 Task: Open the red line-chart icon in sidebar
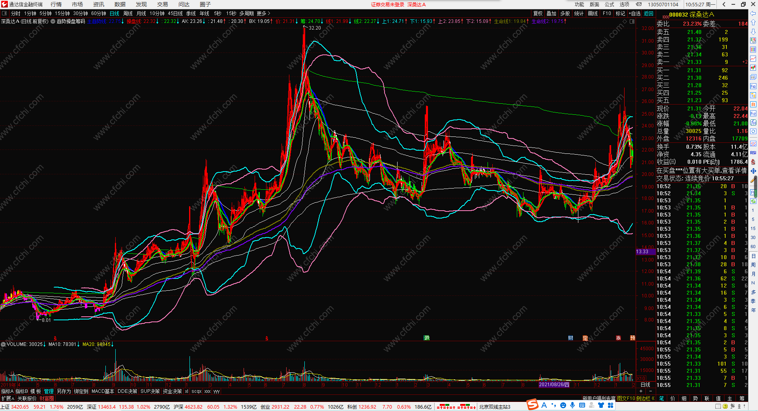pos(753,59)
